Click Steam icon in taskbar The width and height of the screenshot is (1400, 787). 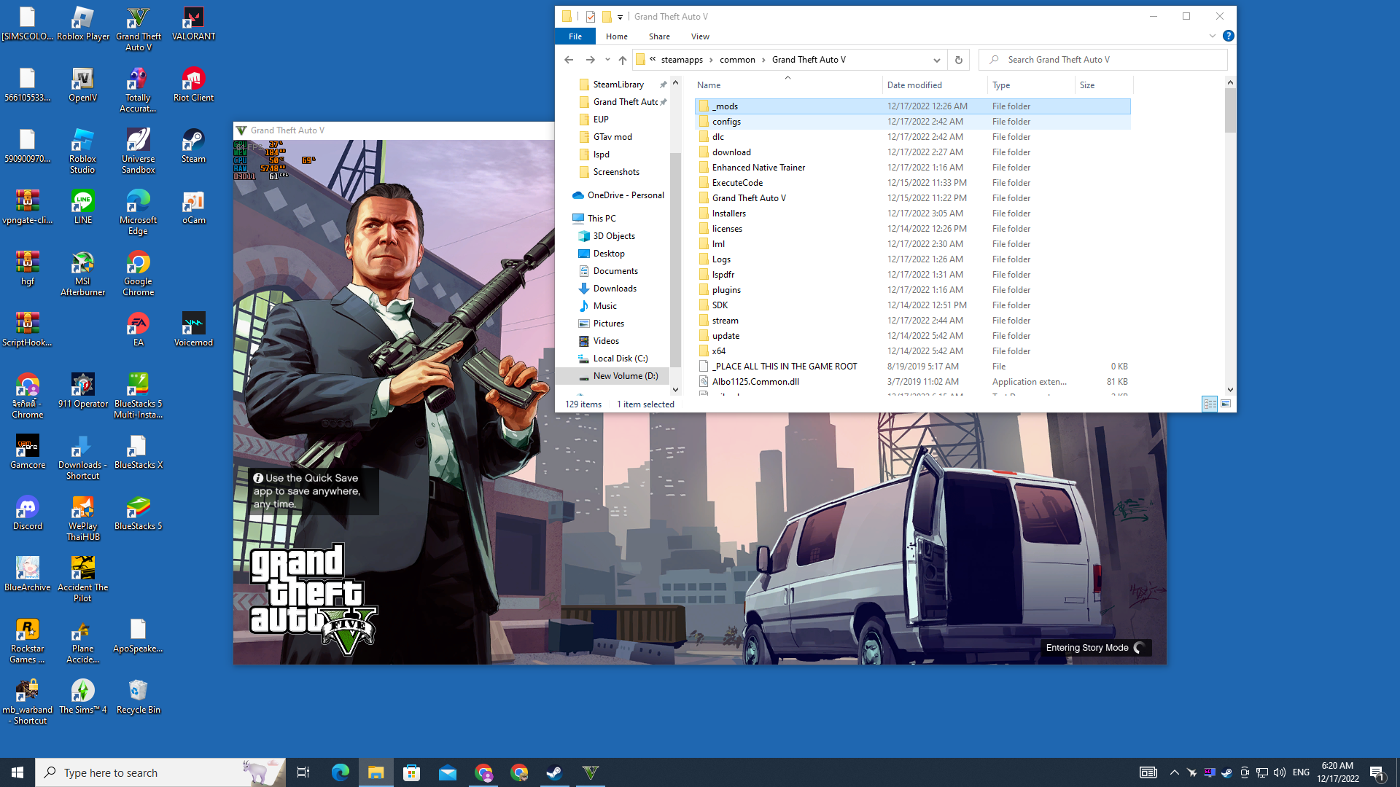554,772
